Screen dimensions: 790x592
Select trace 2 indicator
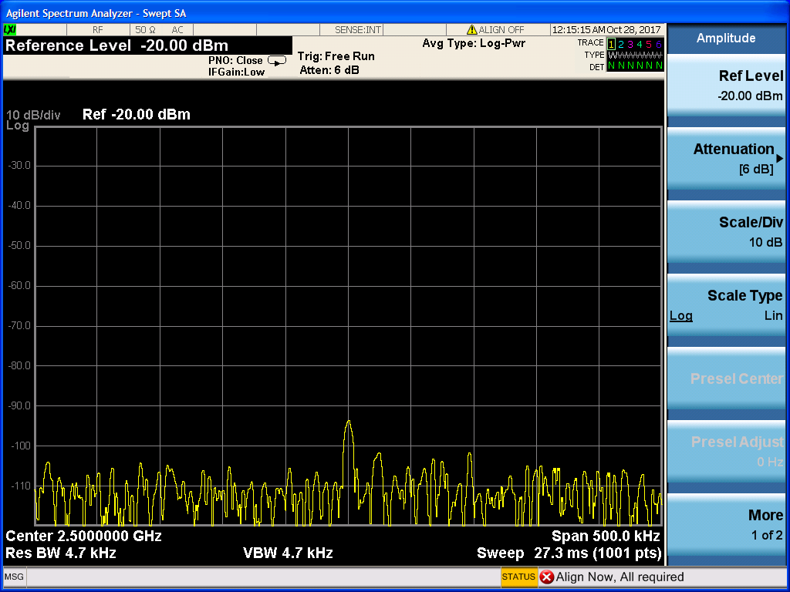621,44
